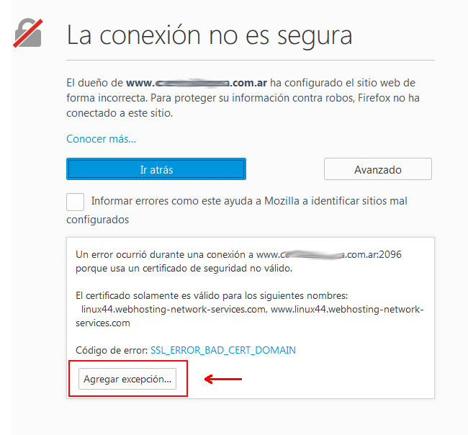Viewport: 468px width, 435px height.
Task: Click the "El dueño de" warning paragraph
Action: tap(243, 98)
